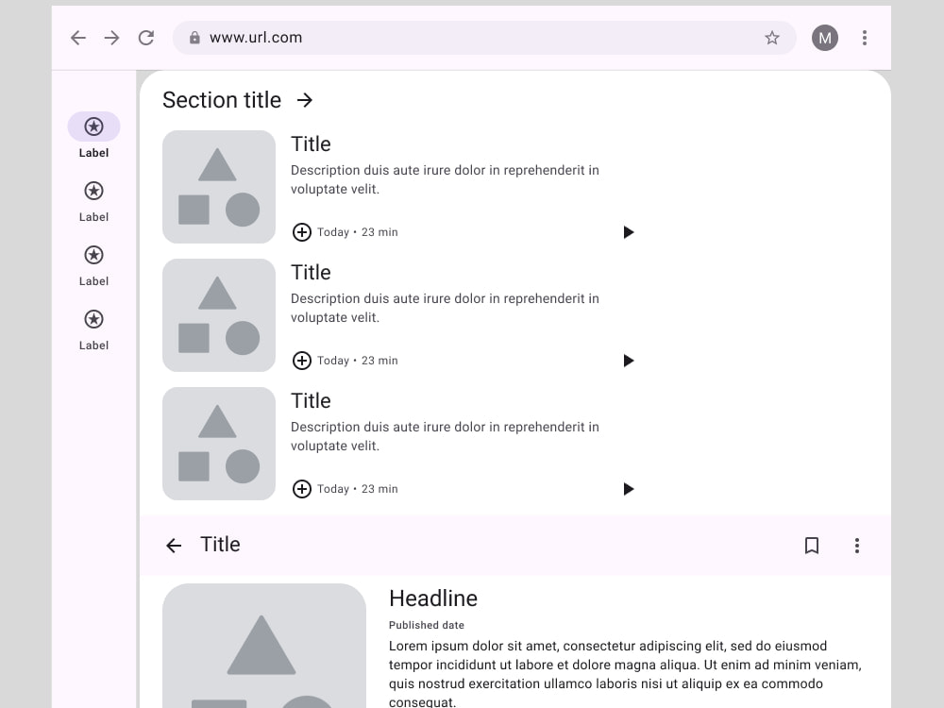Screen dimensions: 944x708
Task: Open the profile avatar menu labeled M
Action: point(824,38)
